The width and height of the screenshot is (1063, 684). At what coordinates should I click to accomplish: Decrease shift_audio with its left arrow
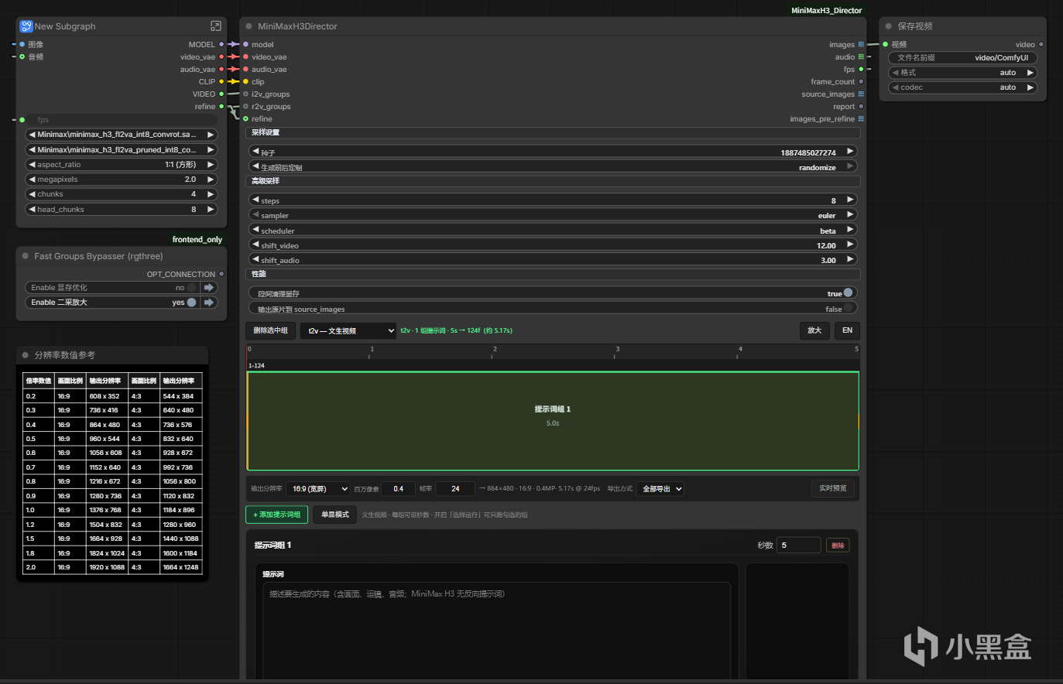coord(255,259)
